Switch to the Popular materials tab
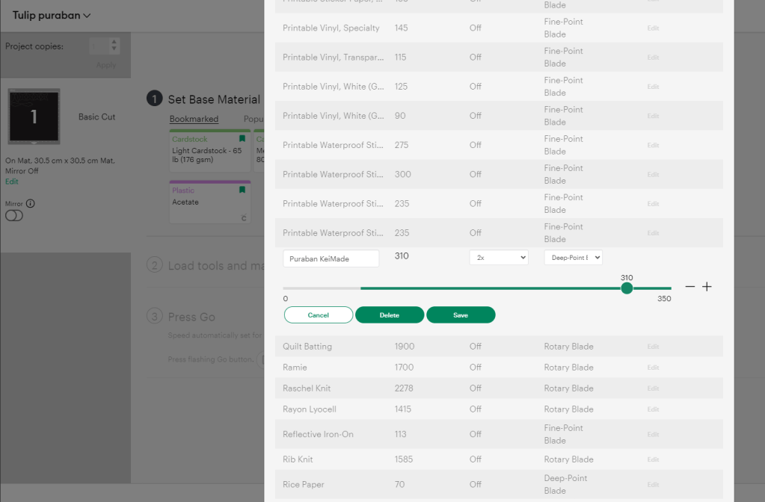The height and width of the screenshot is (502, 765). (254, 118)
